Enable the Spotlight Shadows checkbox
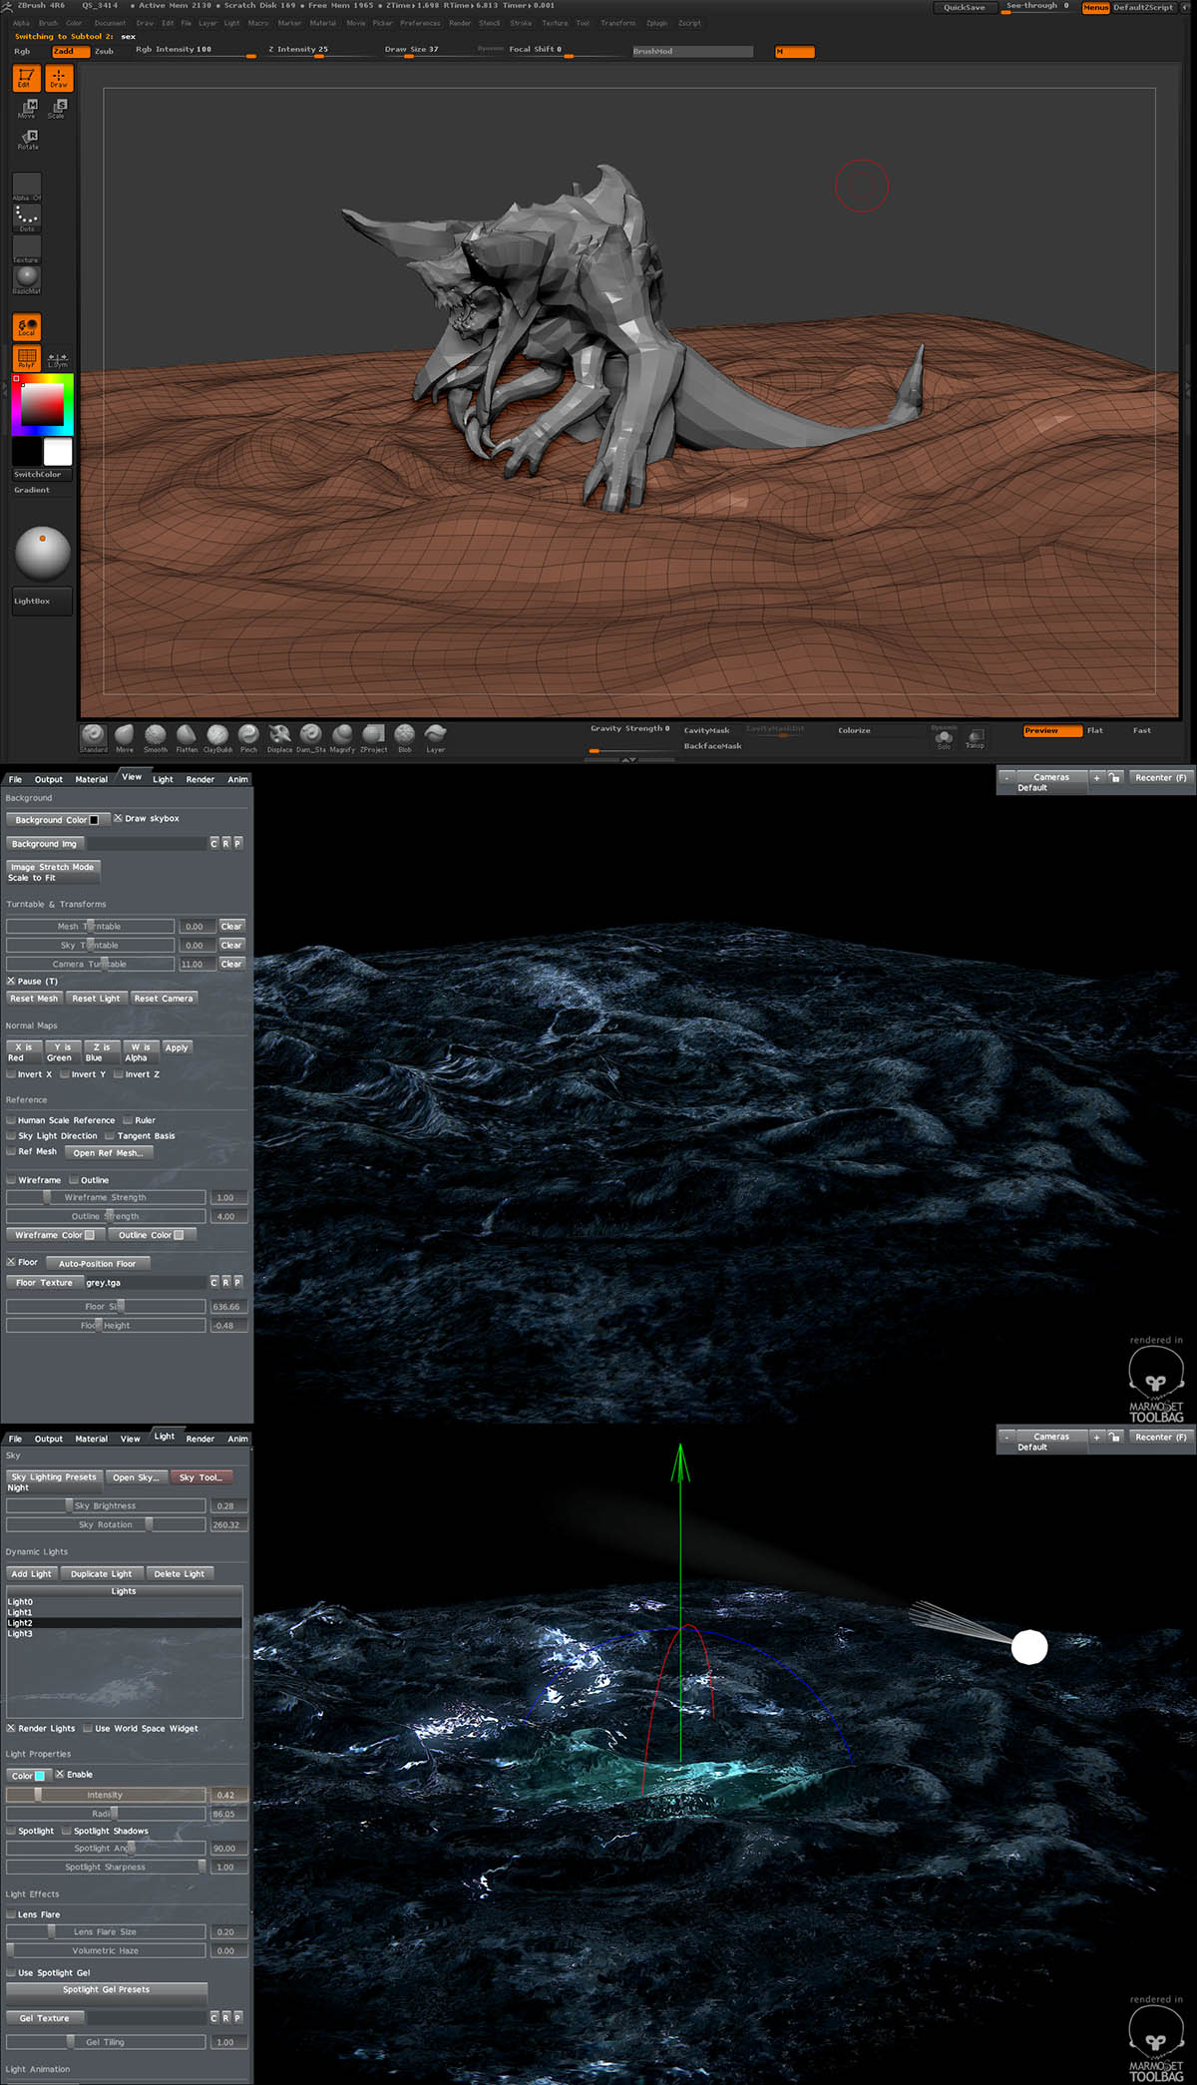This screenshot has height=2085, width=1197. click(x=66, y=1831)
